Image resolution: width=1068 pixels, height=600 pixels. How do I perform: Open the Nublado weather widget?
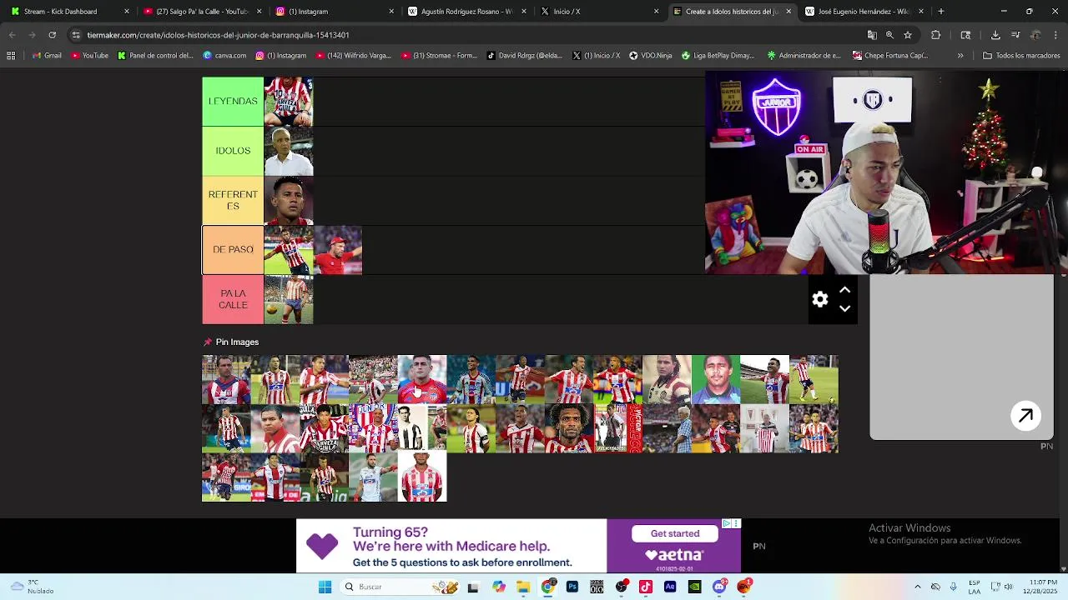tap(32, 587)
